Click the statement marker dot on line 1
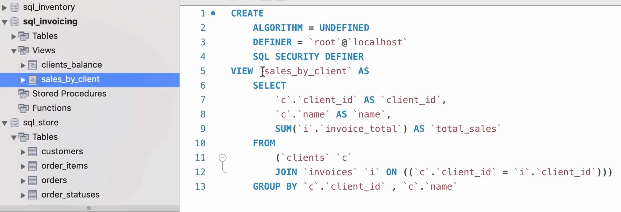This screenshot has width=621, height=212. point(213,13)
